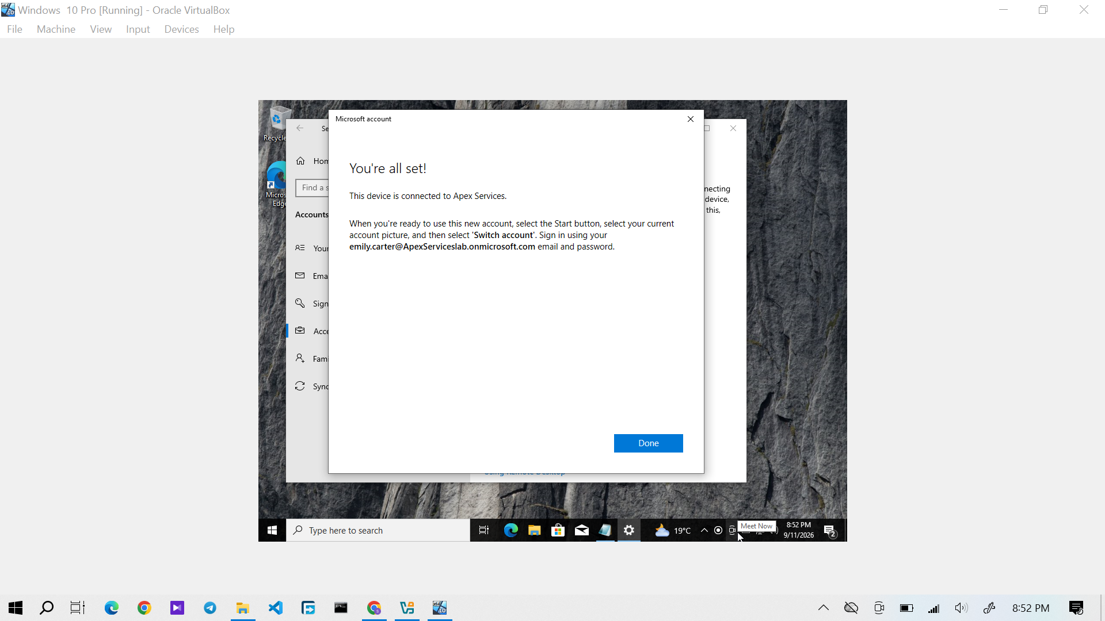Open green V-shaped app icon in host taskbar

click(x=407, y=608)
